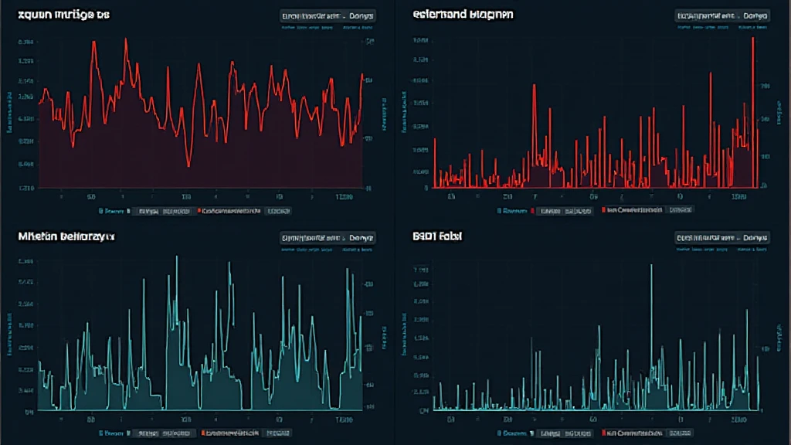Screen dimensions: 791x445
Task: Expand the range dropdown on bottom-right teal chart
Action: [x=721, y=238]
